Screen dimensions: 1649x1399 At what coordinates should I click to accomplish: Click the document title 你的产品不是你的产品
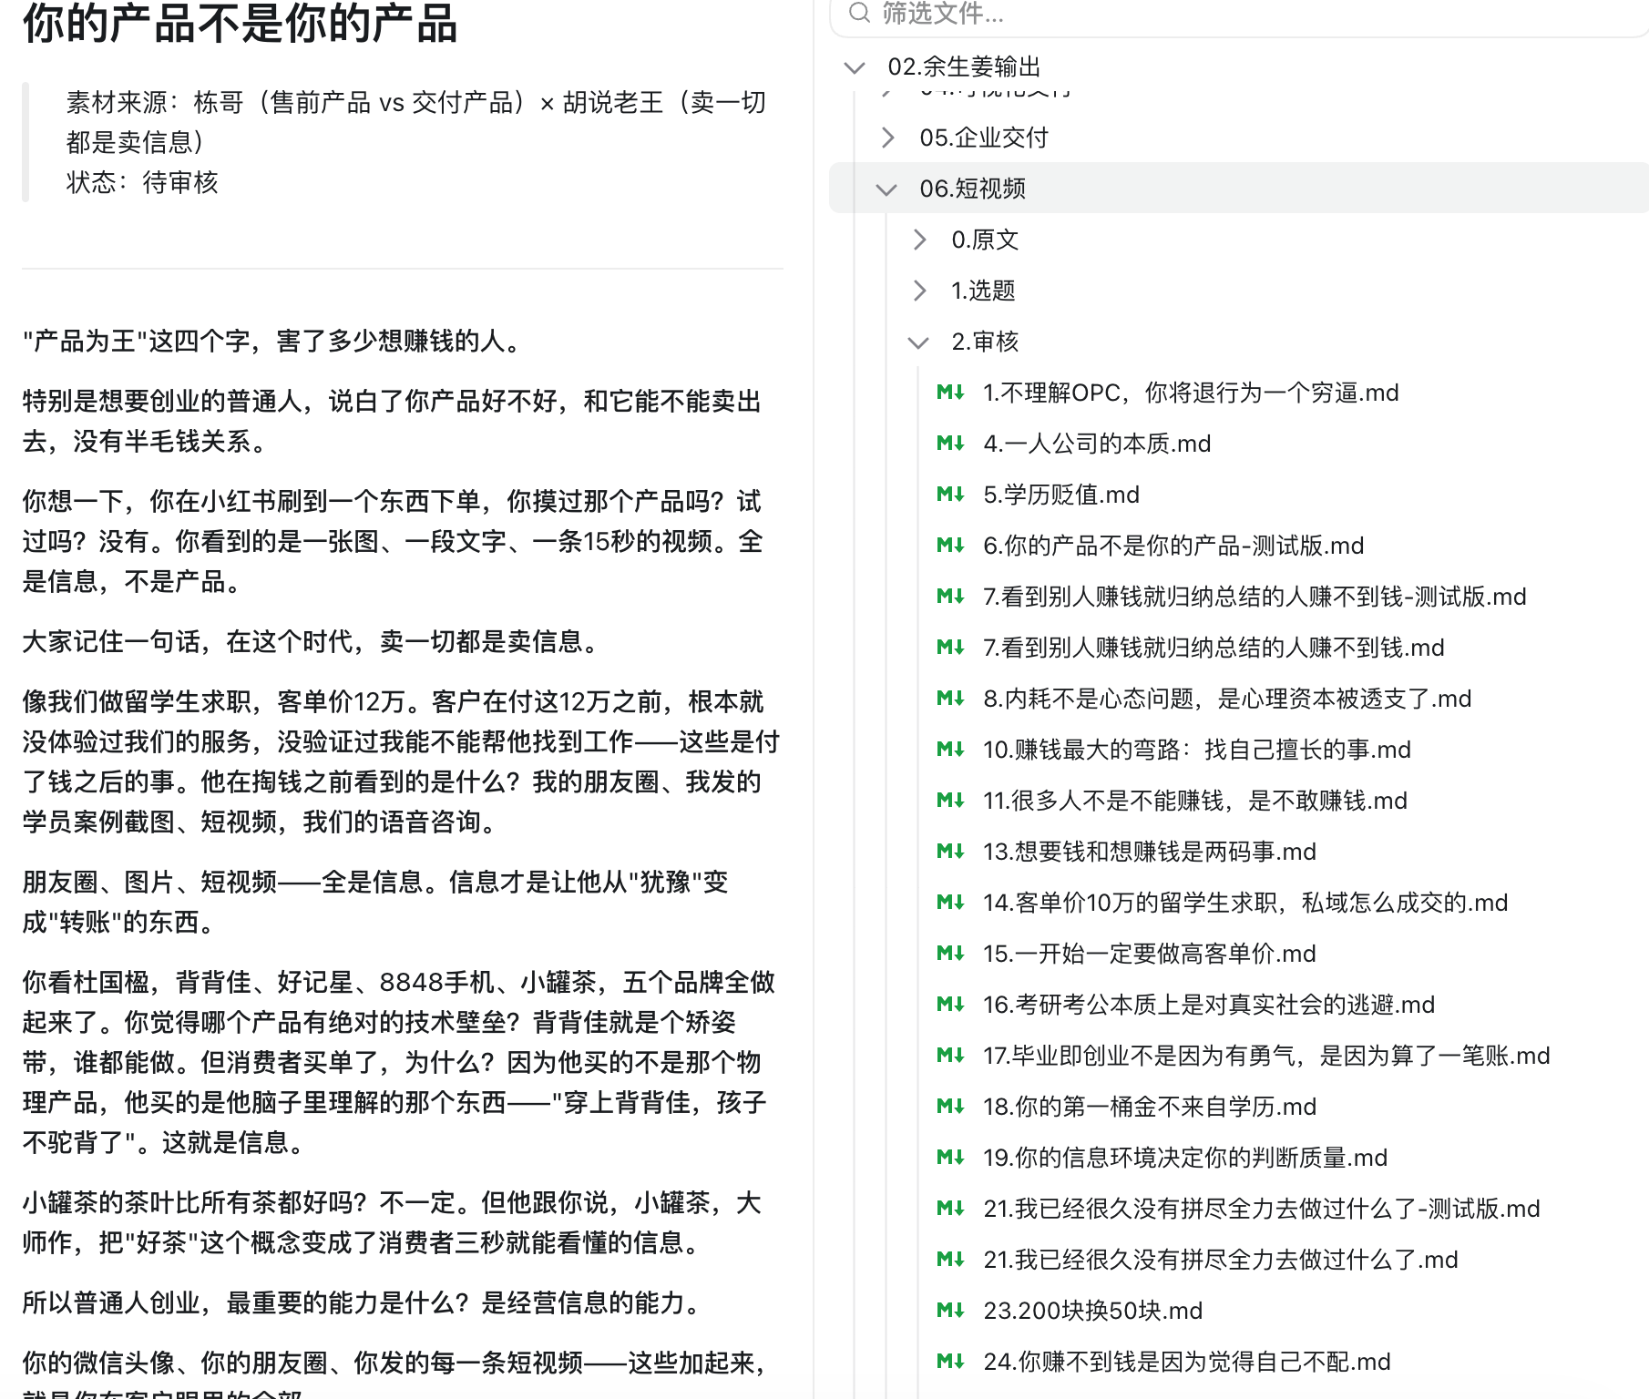(x=240, y=24)
